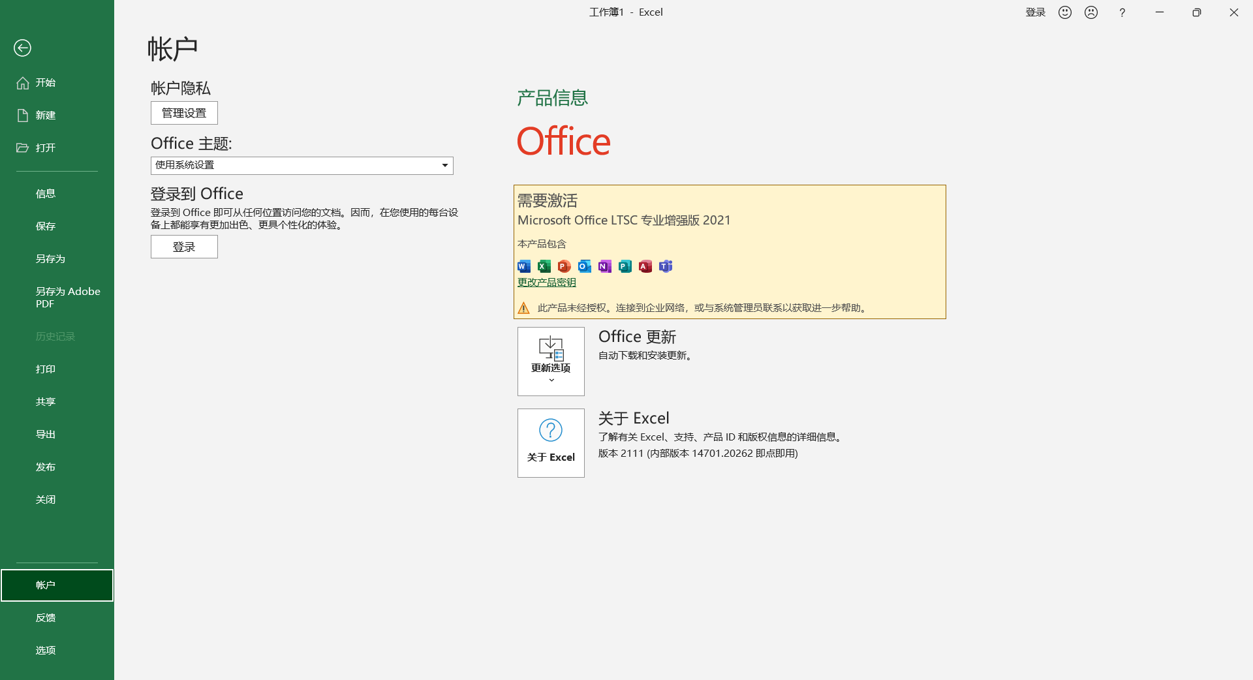This screenshot has height=680, width=1253.
Task: Click the 新建 sidebar label
Action: point(46,116)
